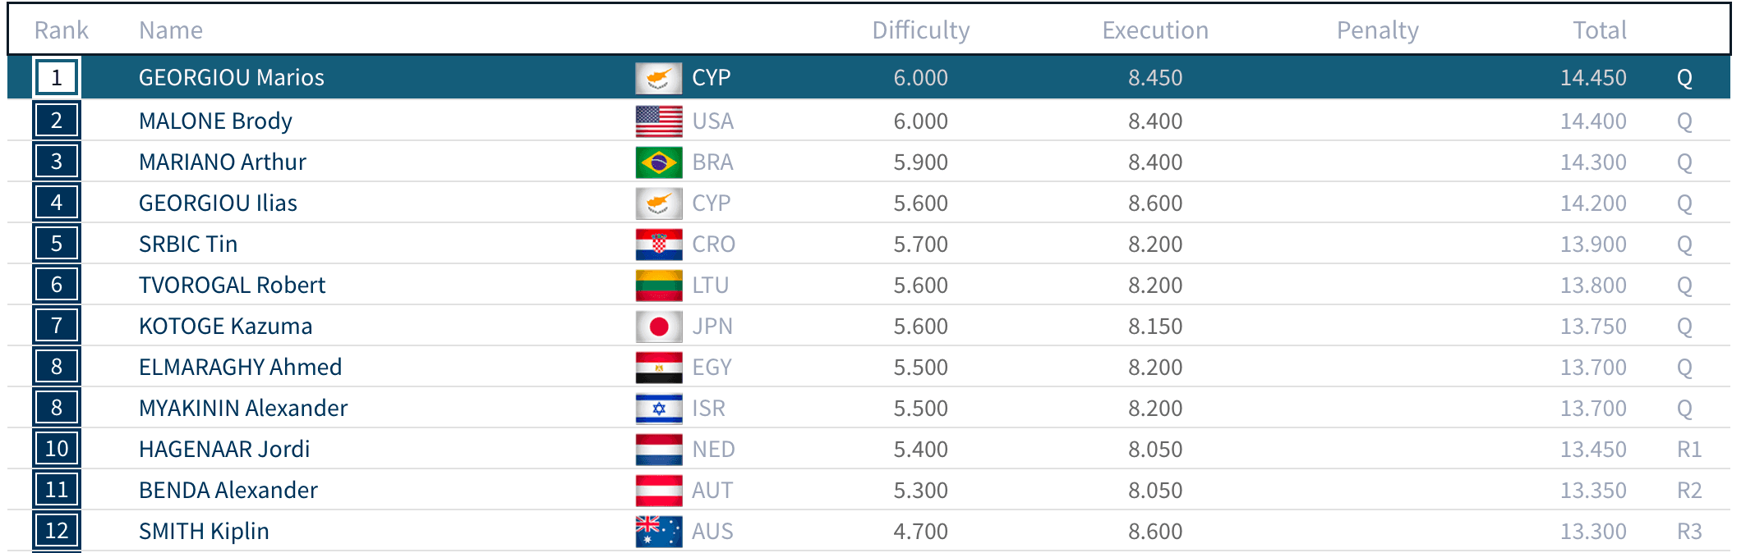Viewport: 1755px width, 553px height.
Task: Click the R1 reserve marker for HAGENAAR
Action: click(1688, 450)
